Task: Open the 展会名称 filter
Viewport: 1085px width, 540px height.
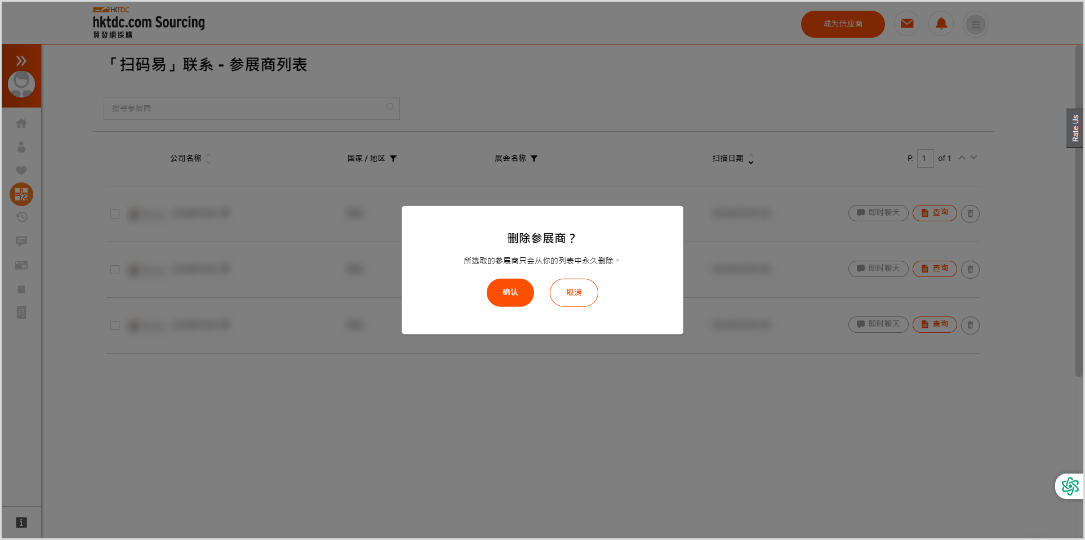Action: (534, 159)
